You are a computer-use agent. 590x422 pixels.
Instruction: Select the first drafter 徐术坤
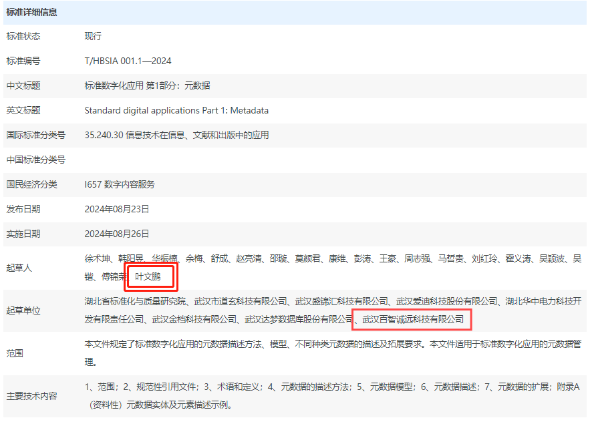97,258
